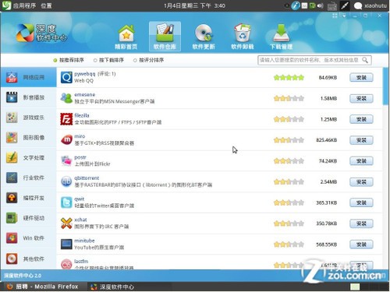The height and width of the screenshot is (292, 390).
Task: Install xchat with its 安装 button
Action: coord(361,223)
